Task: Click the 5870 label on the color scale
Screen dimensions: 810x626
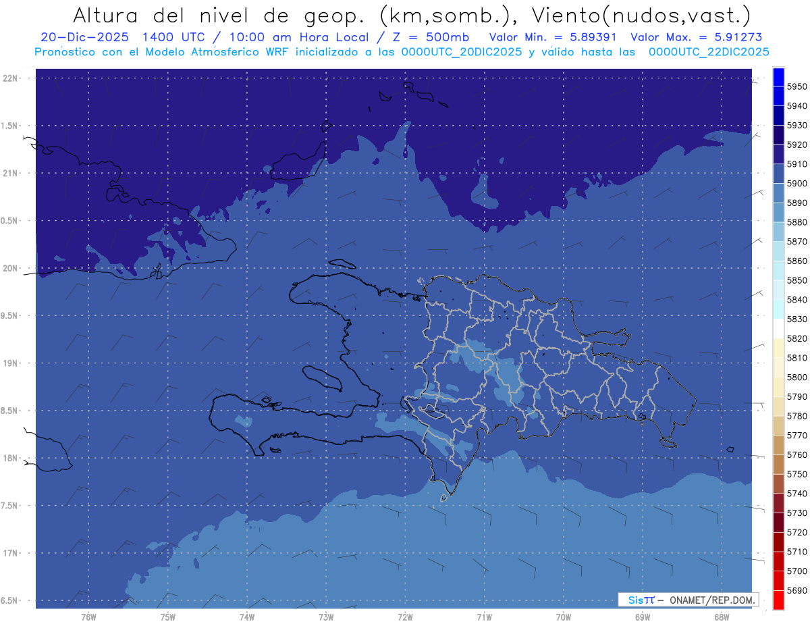Action: tap(796, 242)
